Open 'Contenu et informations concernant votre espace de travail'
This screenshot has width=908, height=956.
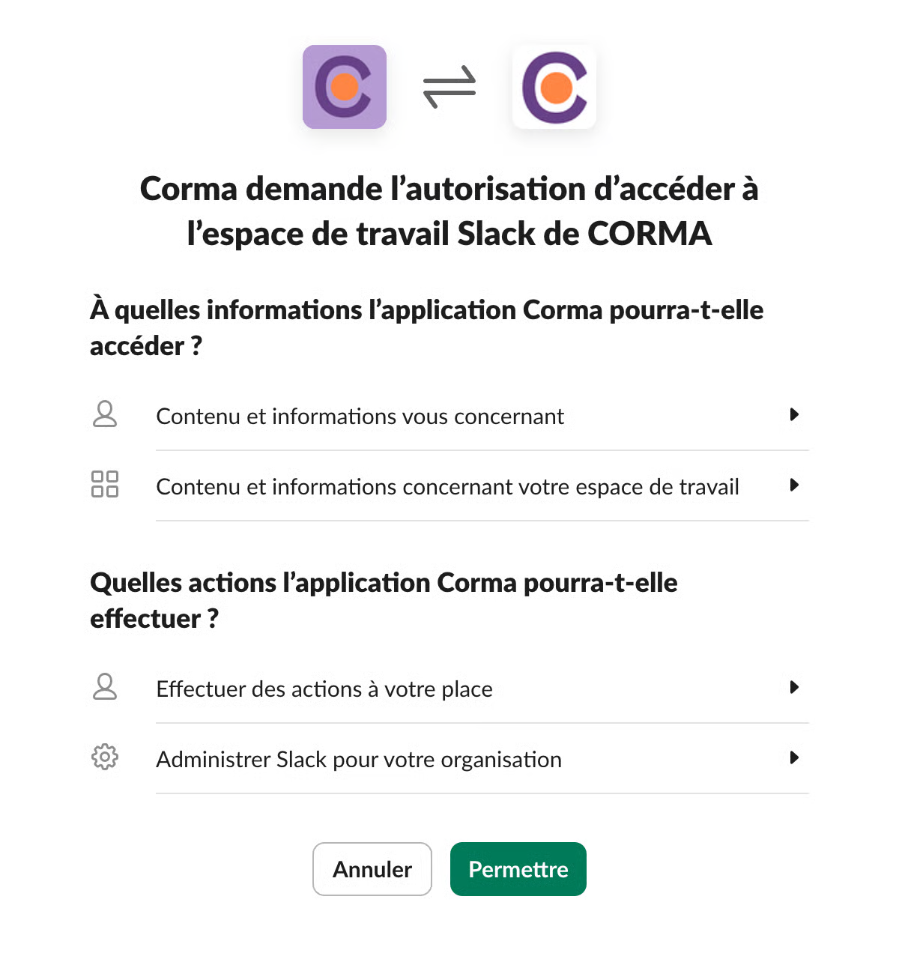point(447,487)
